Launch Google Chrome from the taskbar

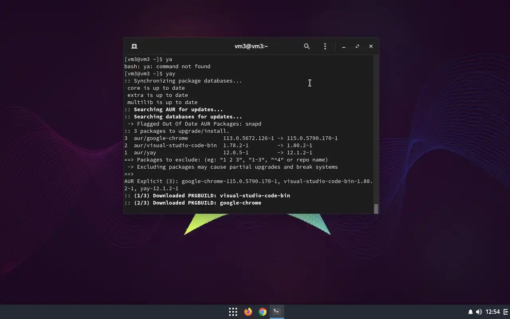point(262,312)
